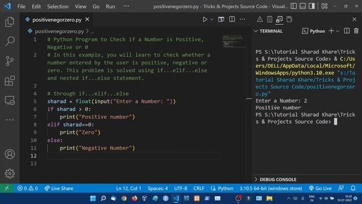Toggle bottom panel layout button
Image resolution: width=362 pixels, height=204 pixels.
[303, 6]
